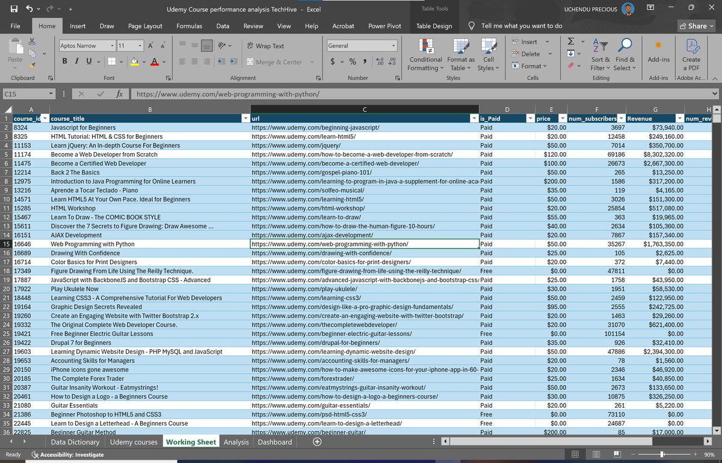The height and width of the screenshot is (463, 722).
Task: Open the Formulas ribbon tab
Action: [189, 26]
